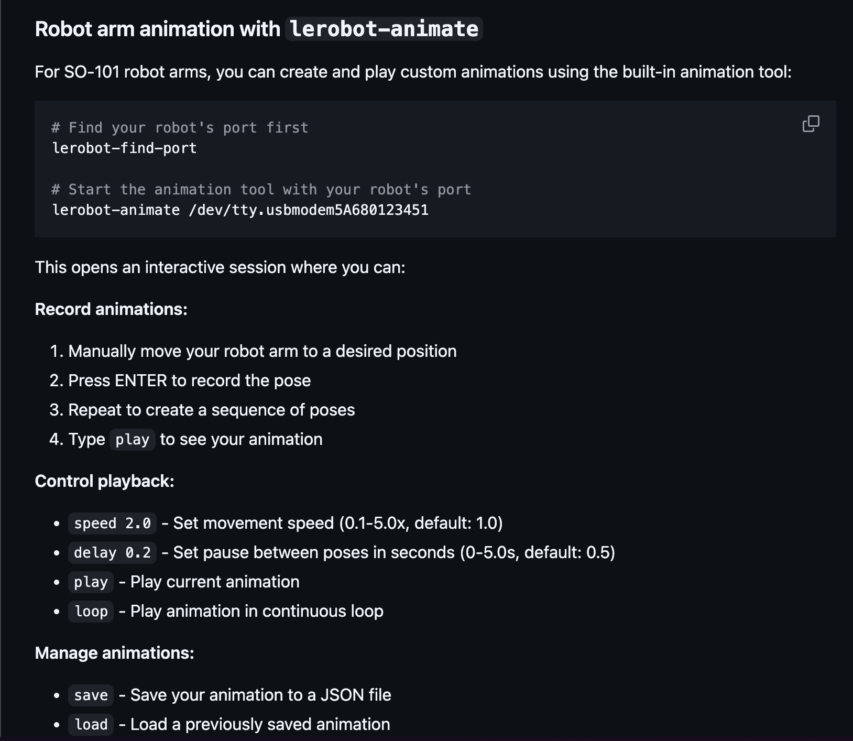Copy the code block using the copy icon

[811, 124]
